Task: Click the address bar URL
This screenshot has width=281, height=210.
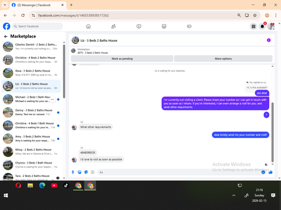Action: [x=74, y=15]
